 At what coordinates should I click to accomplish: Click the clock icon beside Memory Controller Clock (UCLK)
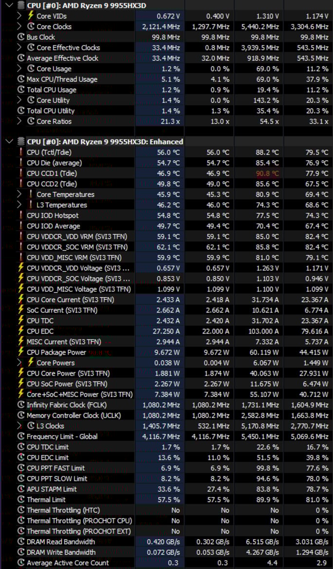pyautogui.click(x=21, y=415)
